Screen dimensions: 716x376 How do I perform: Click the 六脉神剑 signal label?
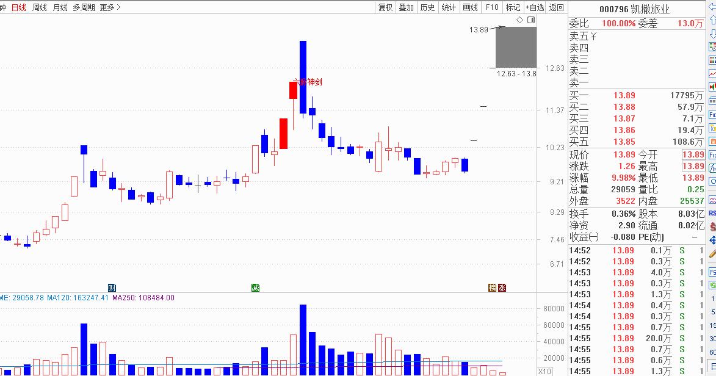308,82
